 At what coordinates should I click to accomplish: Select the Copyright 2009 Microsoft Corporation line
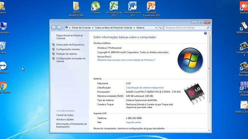click(x=133, y=52)
